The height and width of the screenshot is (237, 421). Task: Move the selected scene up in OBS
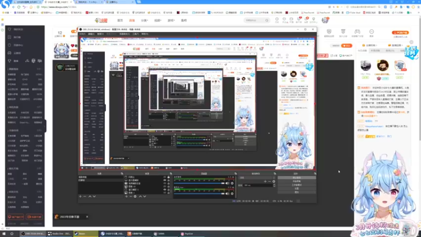tap(89, 196)
